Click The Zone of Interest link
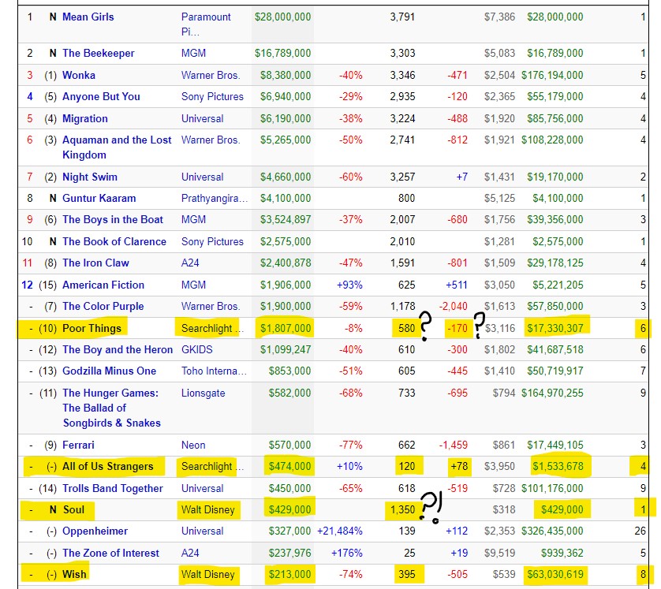Viewport: 661px width, 589px height. tap(110, 554)
